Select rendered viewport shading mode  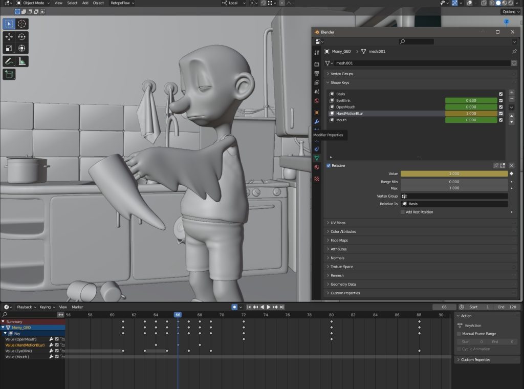tap(511, 3)
